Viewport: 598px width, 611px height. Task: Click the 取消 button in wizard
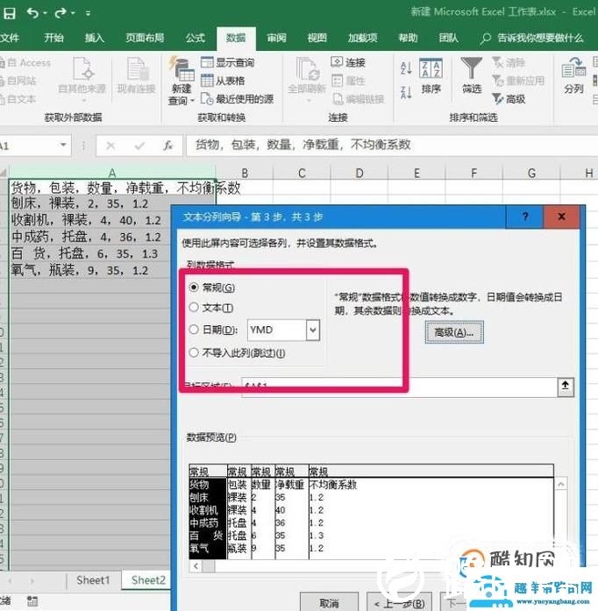coord(329,603)
